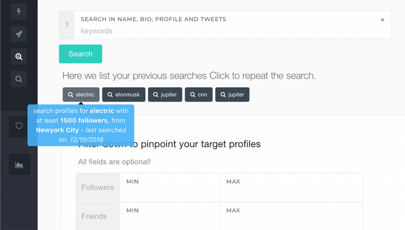Image resolution: width=405 pixels, height=230 pixels.
Task: Click the Search button
Action: 81,54
